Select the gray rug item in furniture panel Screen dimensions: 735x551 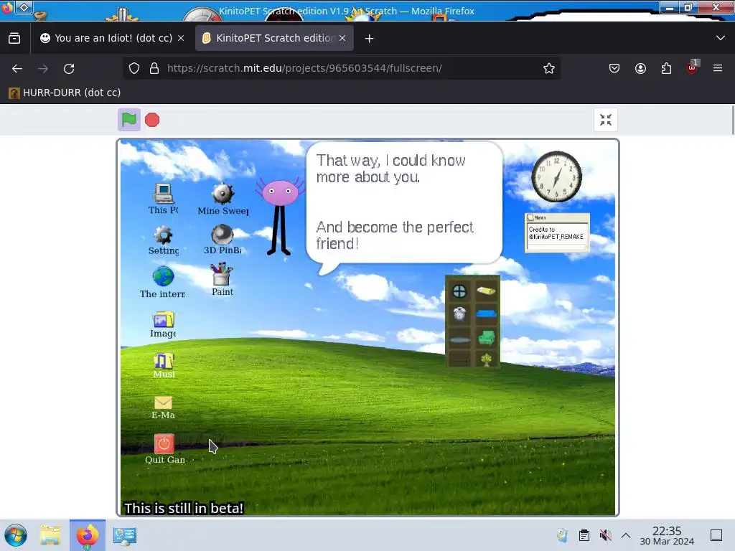[x=459, y=339]
